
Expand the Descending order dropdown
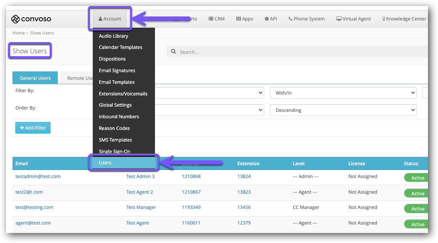pyautogui.click(x=343, y=110)
